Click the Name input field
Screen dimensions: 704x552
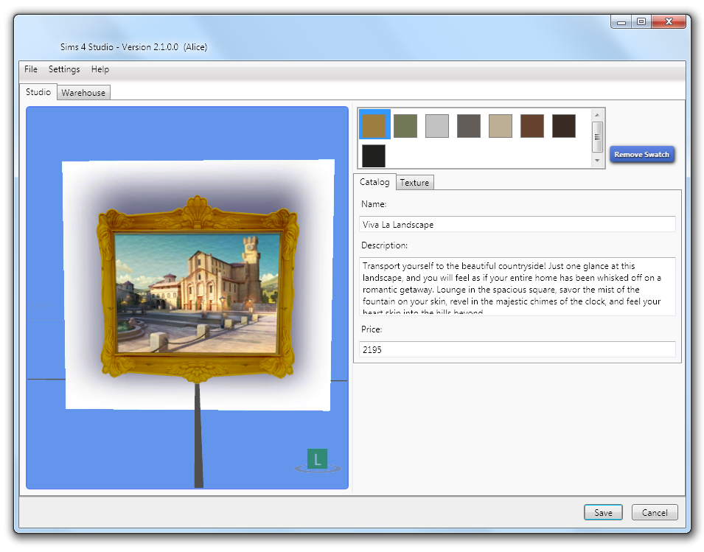pyautogui.click(x=516, y=224)
